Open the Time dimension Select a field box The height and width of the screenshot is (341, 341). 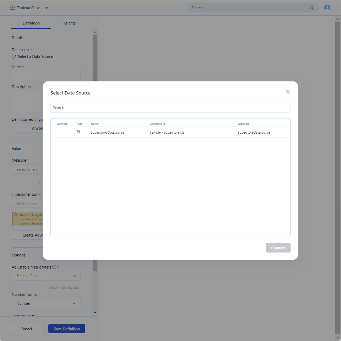(x=27, y=204)
